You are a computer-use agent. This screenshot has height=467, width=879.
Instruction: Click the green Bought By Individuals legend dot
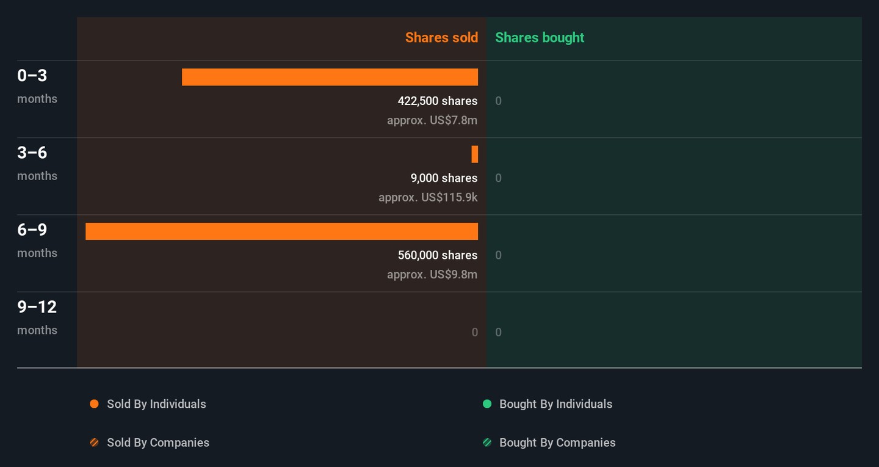point(487,404)
